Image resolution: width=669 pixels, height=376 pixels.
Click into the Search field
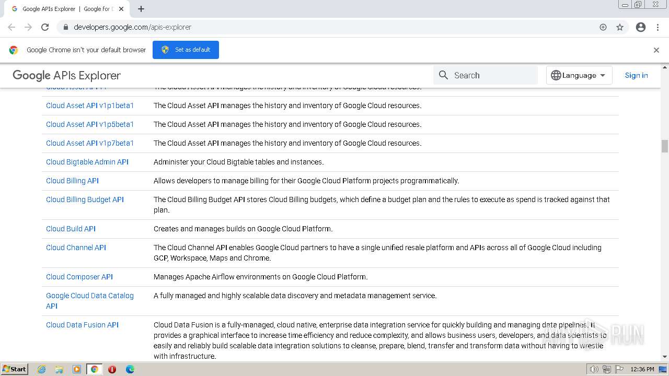(x=486, y=75)
